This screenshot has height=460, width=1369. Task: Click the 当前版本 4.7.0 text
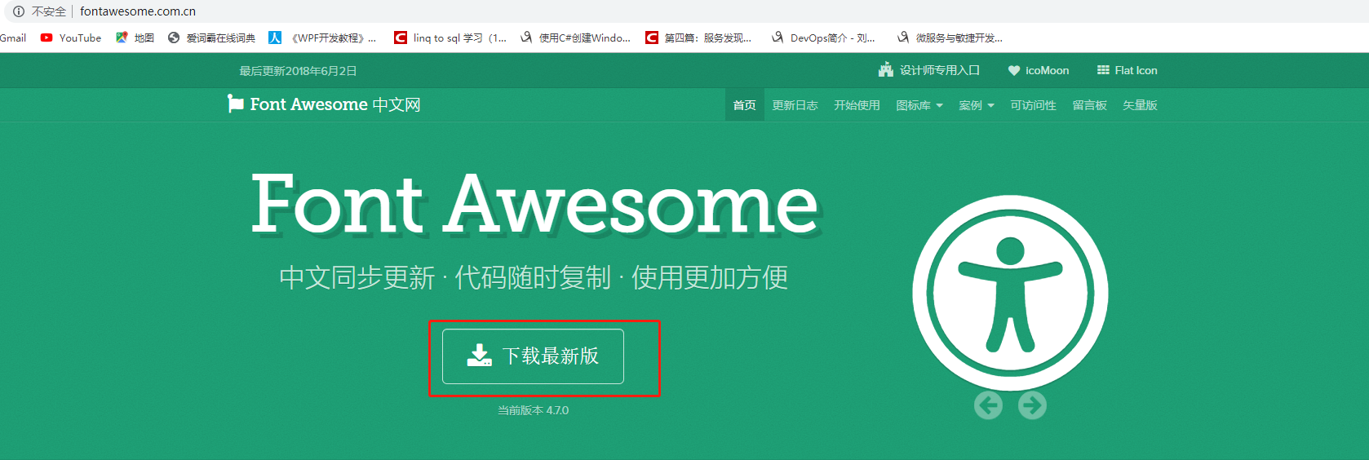click(533, 410)
